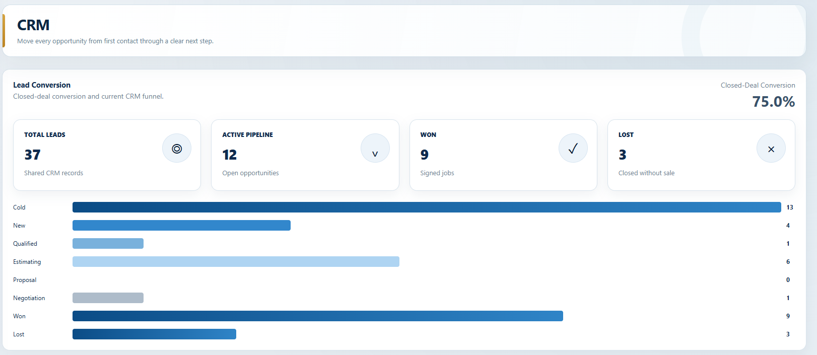Viewport: 817px width, 355px height.
Task: Click the Signed jobs caption
Action: coord(437,173)
